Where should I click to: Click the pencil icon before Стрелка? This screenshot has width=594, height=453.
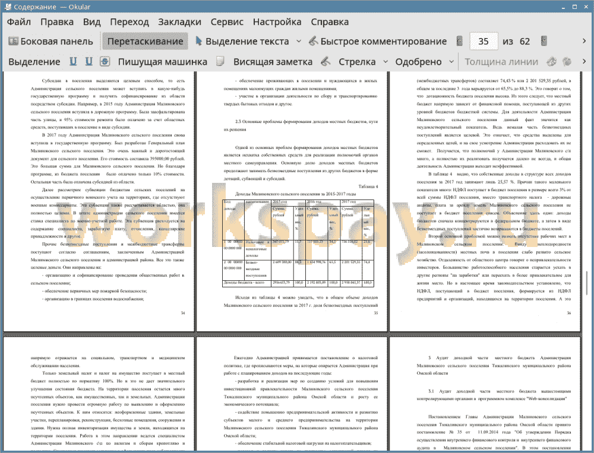[326, 61]
